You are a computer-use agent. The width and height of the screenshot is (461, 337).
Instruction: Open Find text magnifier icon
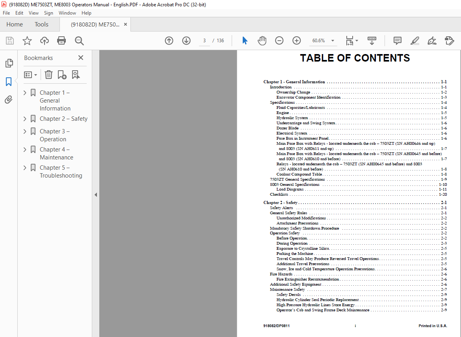79,41
